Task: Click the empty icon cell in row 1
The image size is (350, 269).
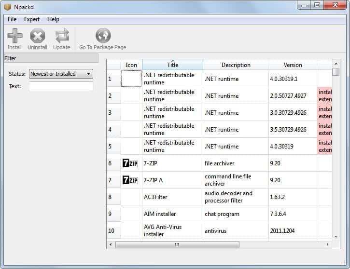Action: (131, 79)
